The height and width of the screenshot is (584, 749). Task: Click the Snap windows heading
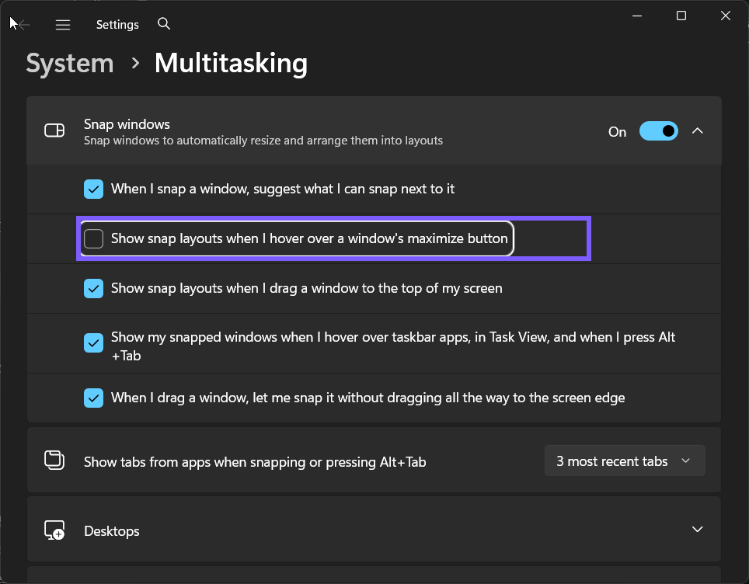127,124
